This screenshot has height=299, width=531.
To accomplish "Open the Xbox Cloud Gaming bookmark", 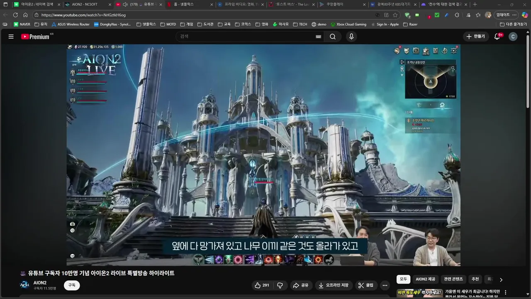I will click(x=348, y=25).
